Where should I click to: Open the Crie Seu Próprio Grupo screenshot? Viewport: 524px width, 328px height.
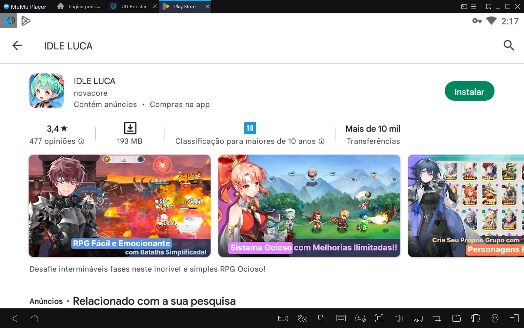pos(466,206)
